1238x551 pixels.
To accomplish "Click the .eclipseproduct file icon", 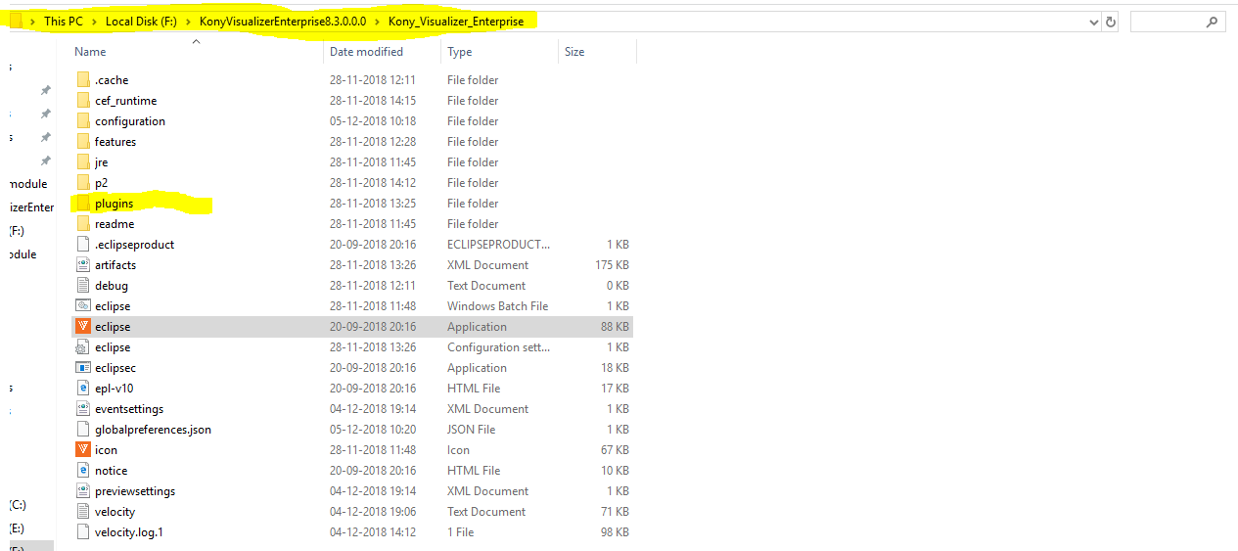I will pos(83,245).
